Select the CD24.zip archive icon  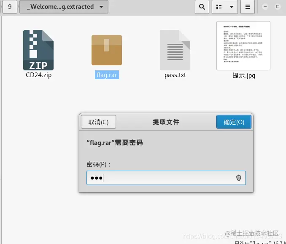[38, 50]
